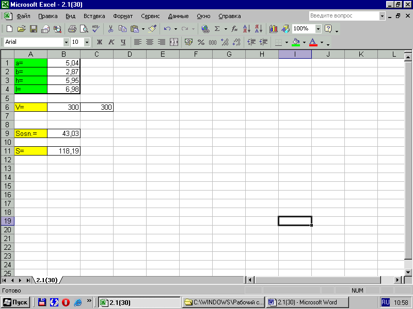
Task: Switch to 2.1(30) Microsoft Word taskbar button
Action: [x=307, y=302]
